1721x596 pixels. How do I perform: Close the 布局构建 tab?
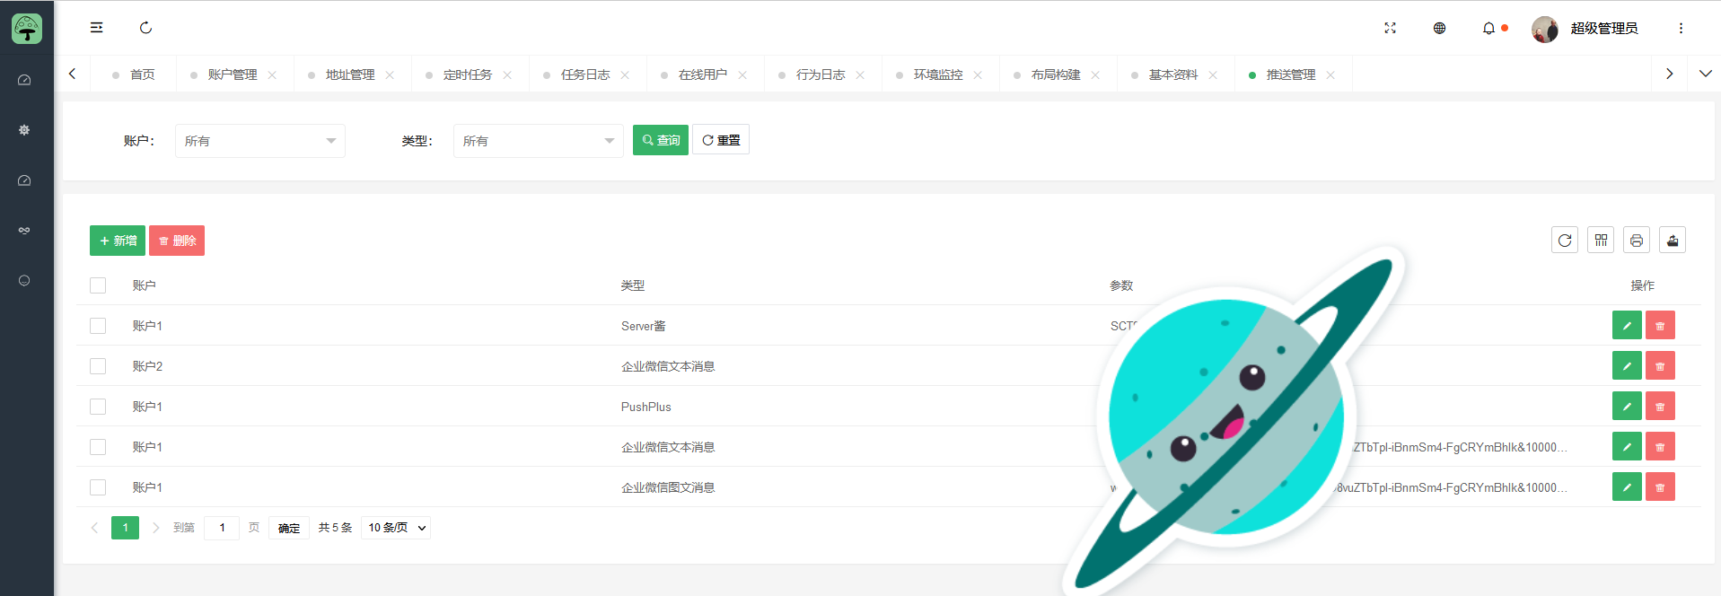[1095, 74]
